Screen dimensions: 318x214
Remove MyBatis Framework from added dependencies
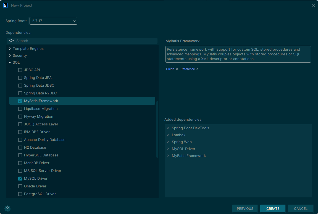pos(168,156)
